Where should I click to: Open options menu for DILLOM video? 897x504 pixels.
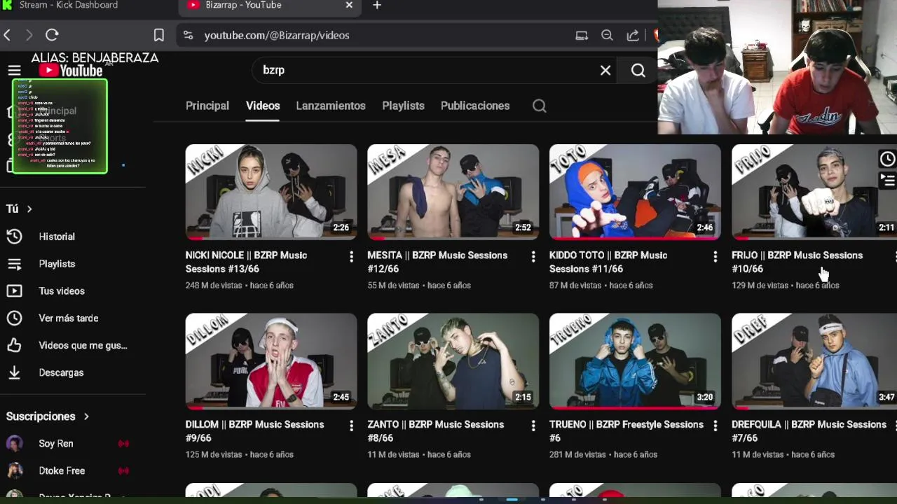(x=351, y=426)
